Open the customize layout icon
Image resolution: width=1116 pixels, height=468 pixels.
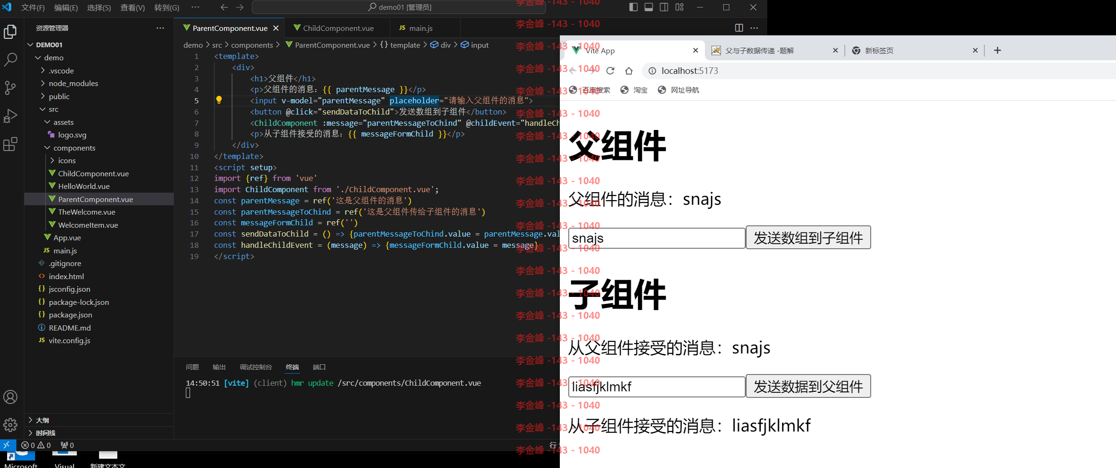[679, 7]
